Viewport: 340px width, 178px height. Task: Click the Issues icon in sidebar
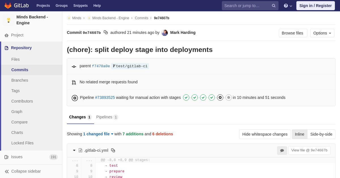click(7, 157)
